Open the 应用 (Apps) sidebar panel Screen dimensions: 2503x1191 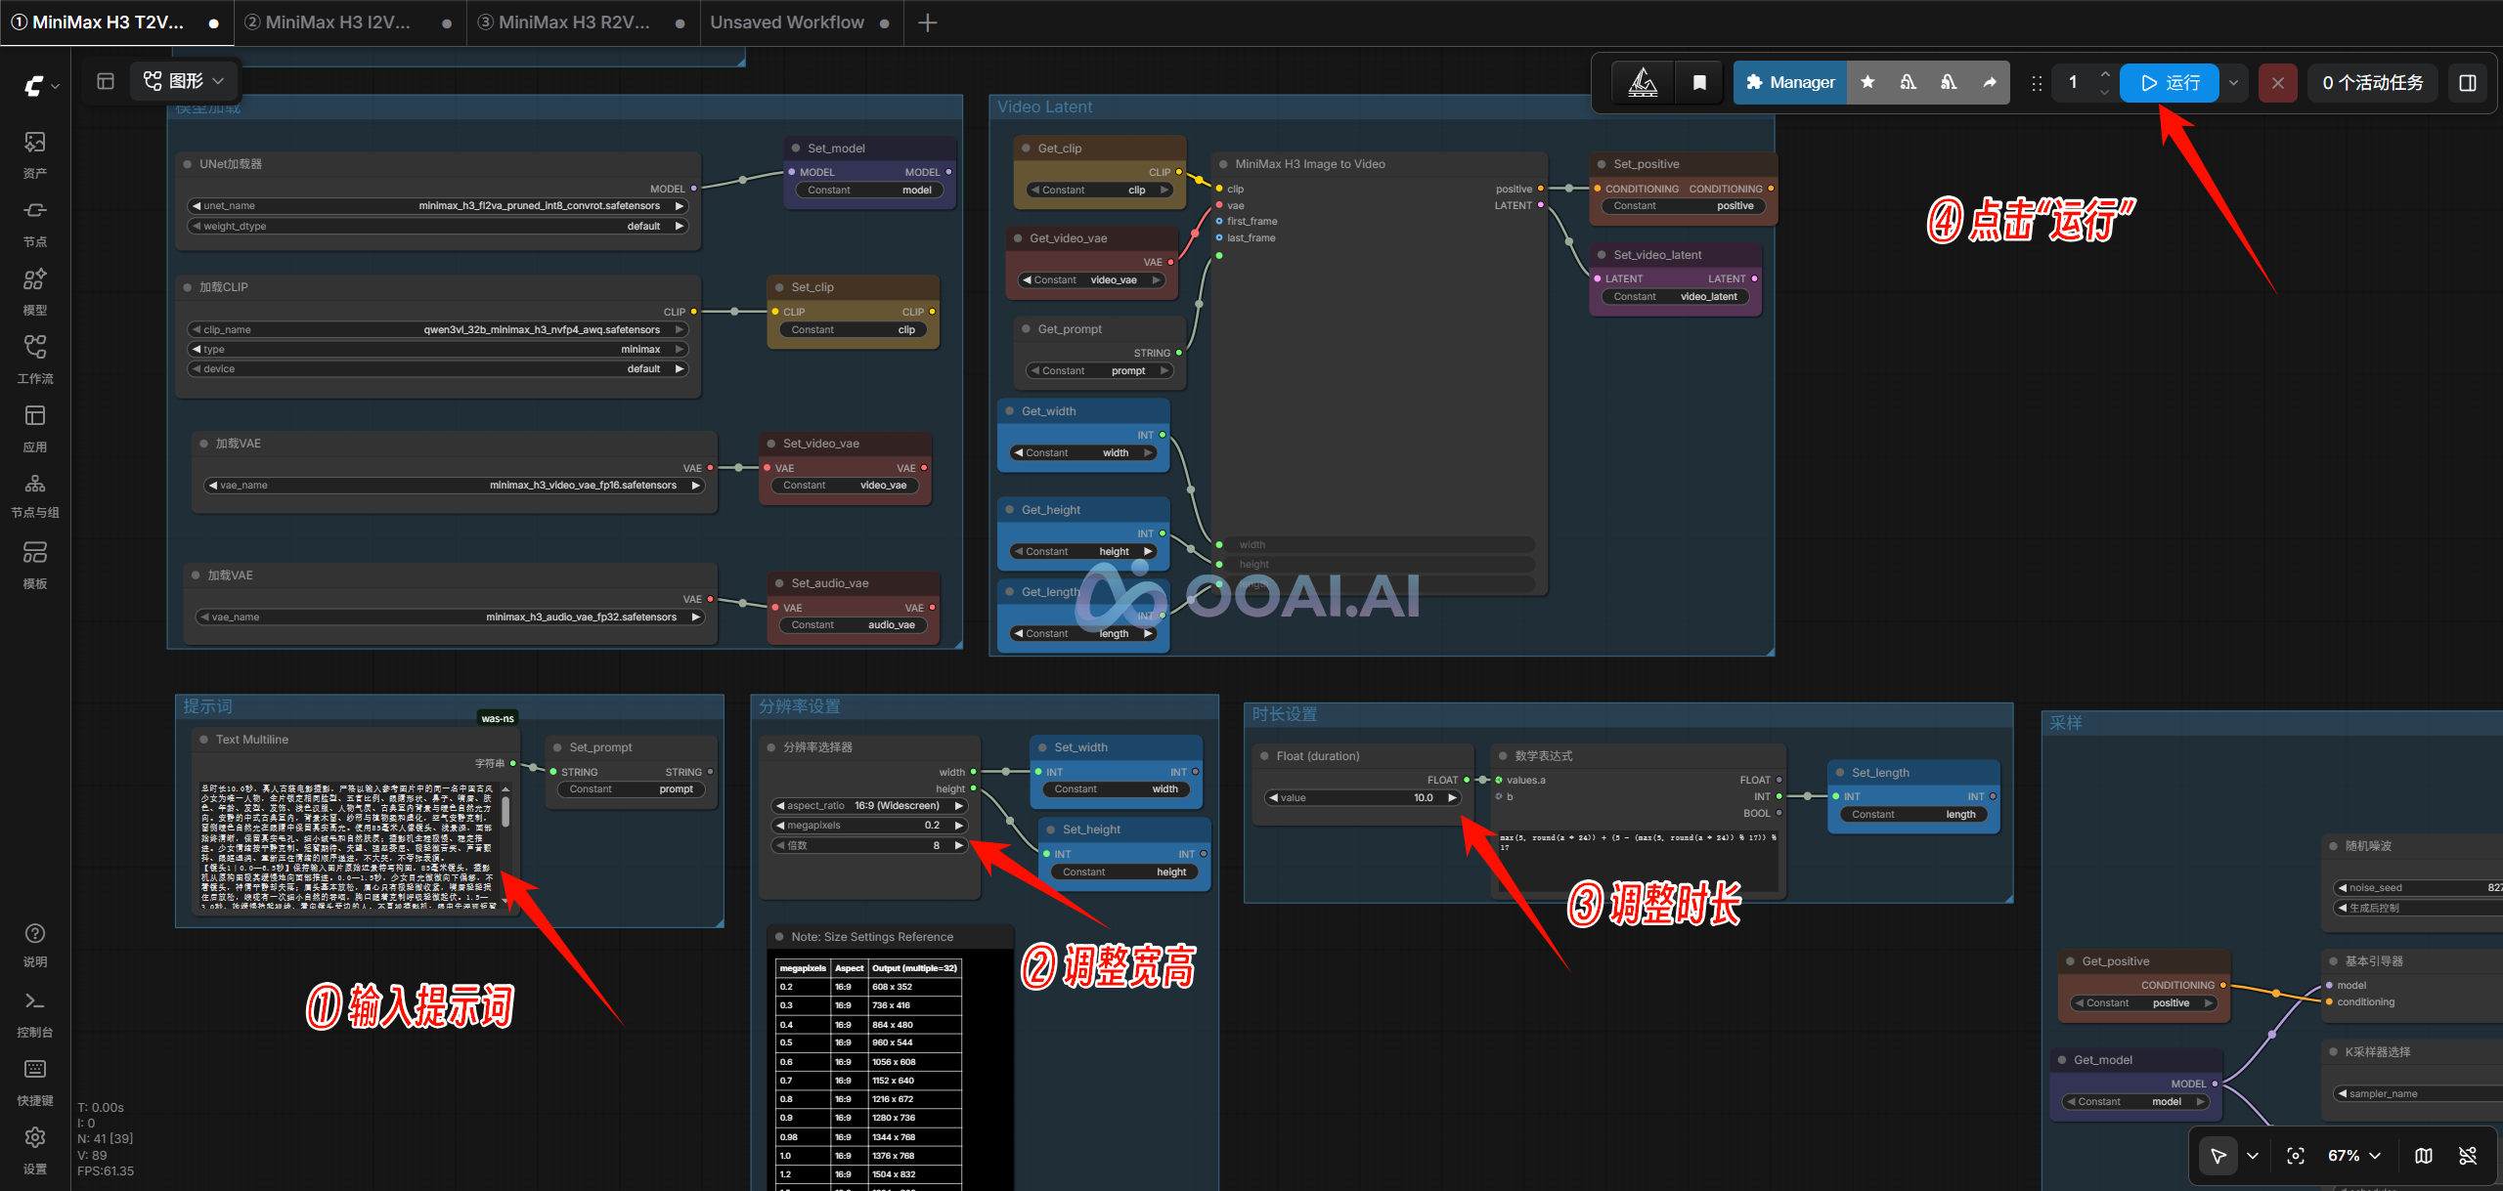point(35,429)
